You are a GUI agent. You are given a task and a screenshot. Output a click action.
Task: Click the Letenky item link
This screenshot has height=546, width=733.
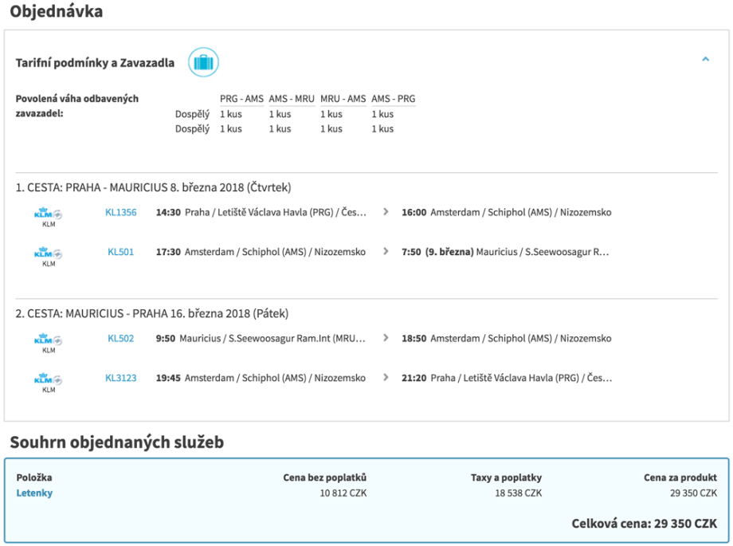point(34,493)
